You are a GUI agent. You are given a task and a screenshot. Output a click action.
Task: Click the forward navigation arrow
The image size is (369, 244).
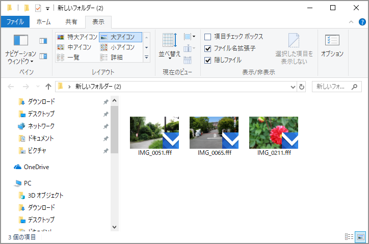[25, 87]
